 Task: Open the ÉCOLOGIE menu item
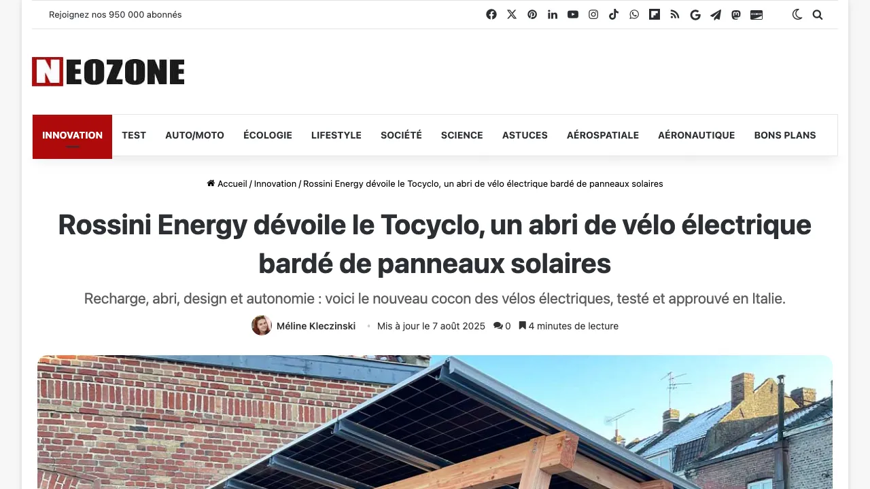268,135
